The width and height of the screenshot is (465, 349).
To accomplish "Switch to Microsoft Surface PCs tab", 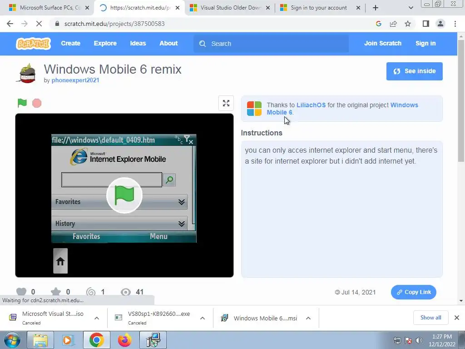I will pyautogui.click(x=46, y=8).
